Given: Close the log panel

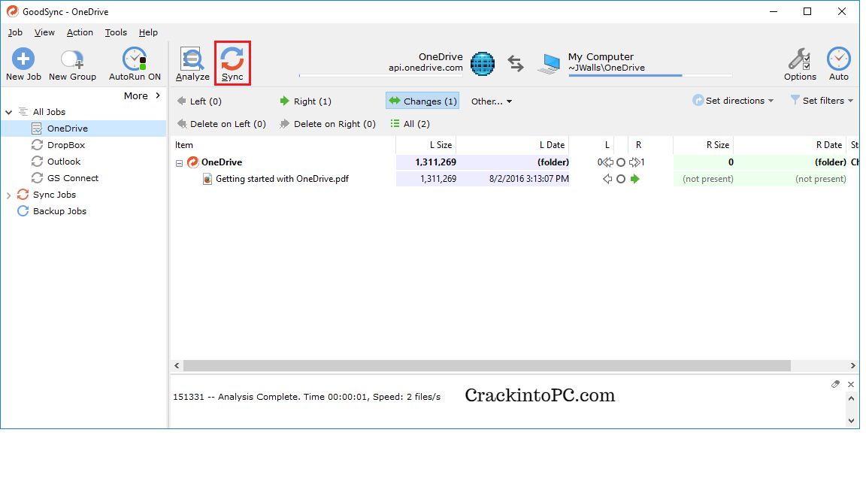Looking at the screenshot, I should (851, 384).
